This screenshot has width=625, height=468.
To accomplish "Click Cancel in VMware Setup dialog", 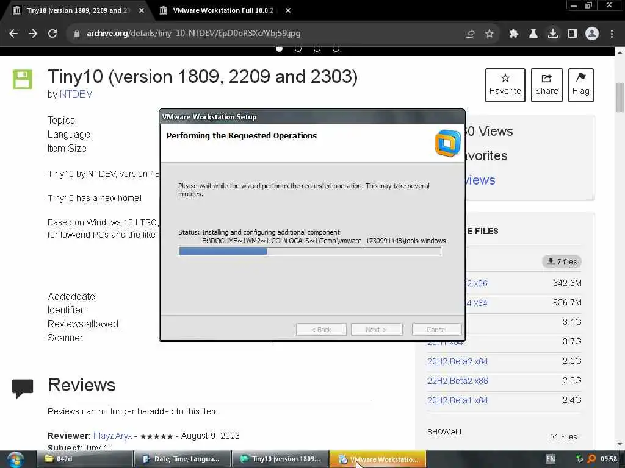I will [436, 330].
